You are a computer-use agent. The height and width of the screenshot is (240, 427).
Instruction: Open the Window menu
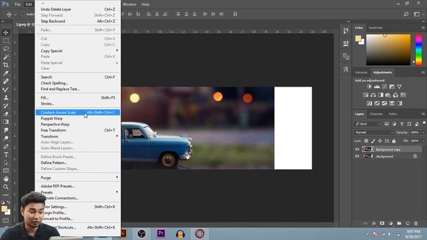pyautogui.click(x=129, y=5)
